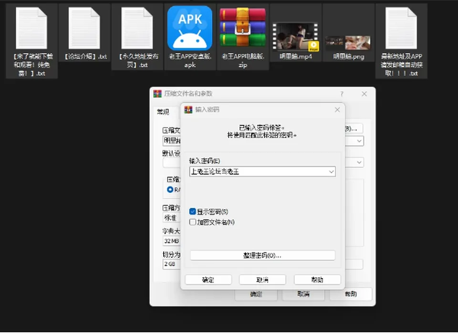The image size is (458, 333).
Task: Click 帮助 in the 输入密码 dialog
Action: click(317, 280)
